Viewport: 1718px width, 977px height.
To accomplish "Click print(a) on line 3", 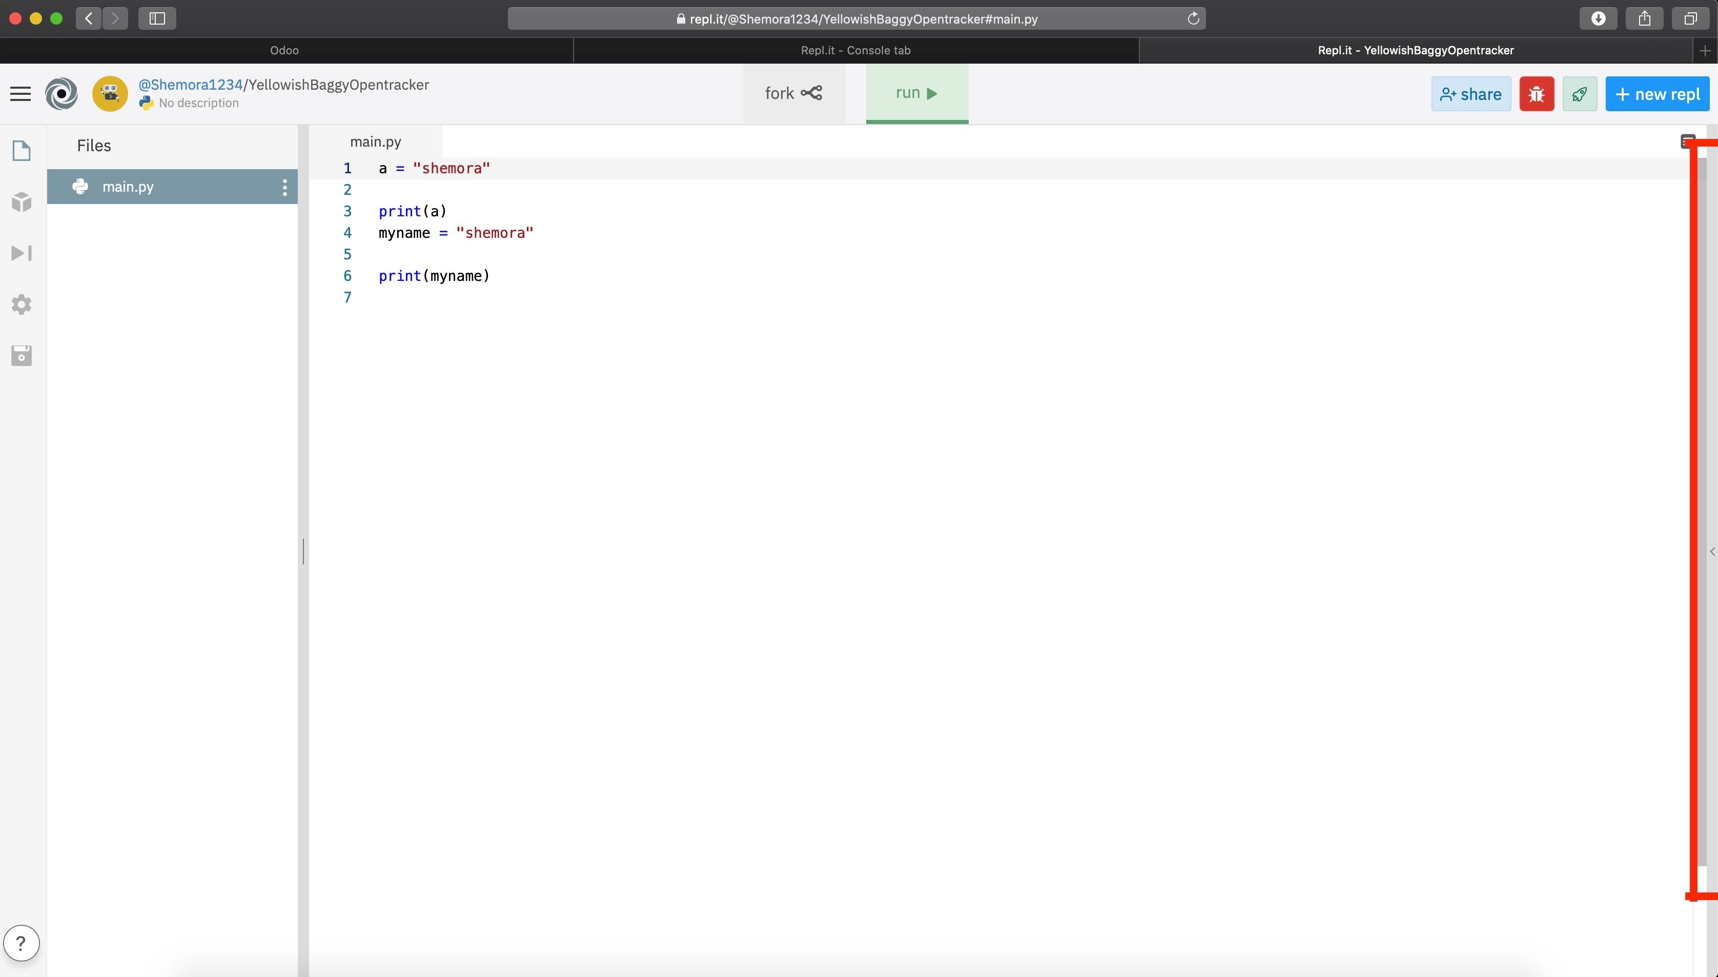I will (x=413, y=211).
